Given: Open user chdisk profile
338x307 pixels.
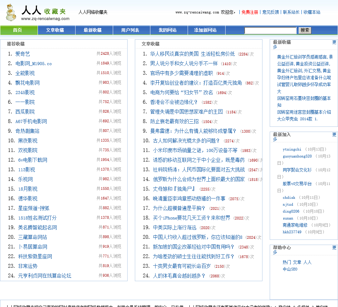Looking at the screenshot, I should (289, 198).
